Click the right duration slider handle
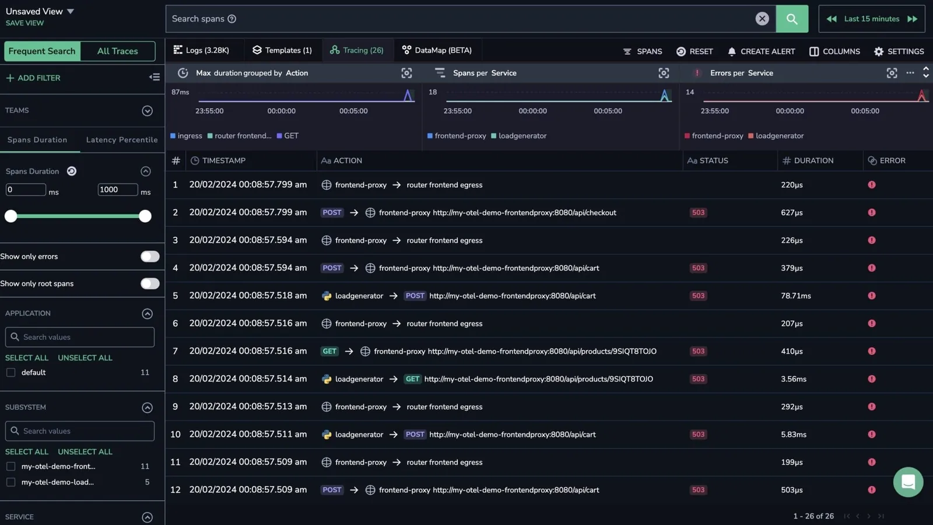This screenshot has height=525, width=933. tap(145, 216)
